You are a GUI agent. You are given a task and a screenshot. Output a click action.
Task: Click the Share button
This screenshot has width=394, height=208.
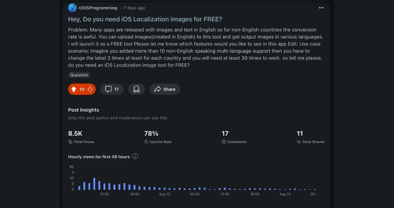(165, 89)
